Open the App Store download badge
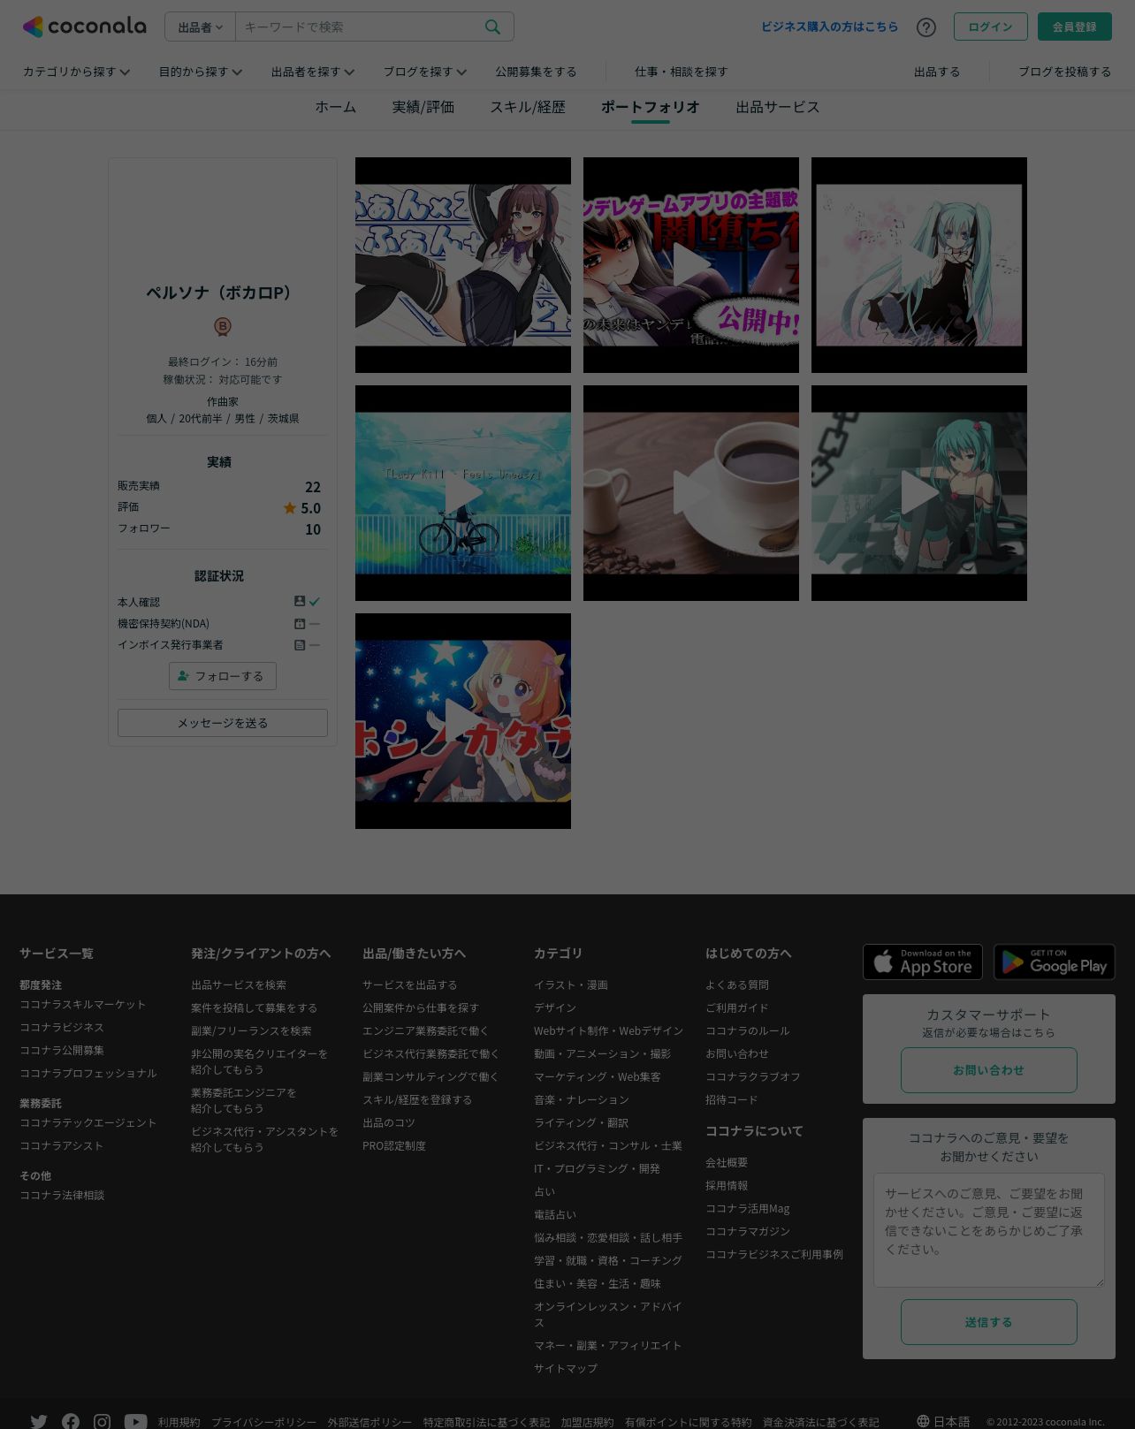1135x1429 pixels. point(923,962)
